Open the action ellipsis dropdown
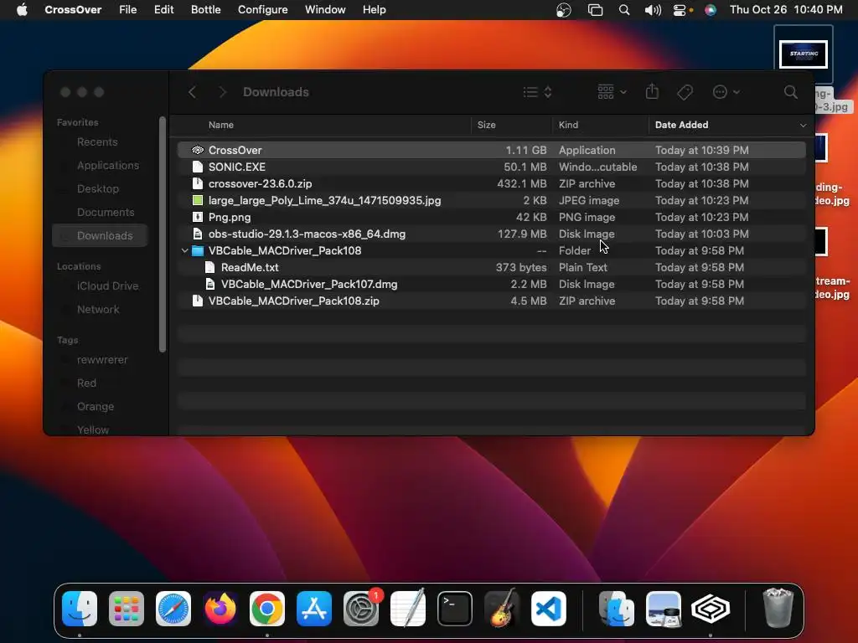This screenshot has height=643, width=858. point(726,92)
